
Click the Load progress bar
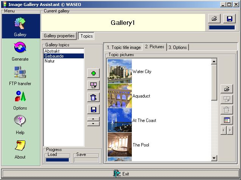coord(57,160)
